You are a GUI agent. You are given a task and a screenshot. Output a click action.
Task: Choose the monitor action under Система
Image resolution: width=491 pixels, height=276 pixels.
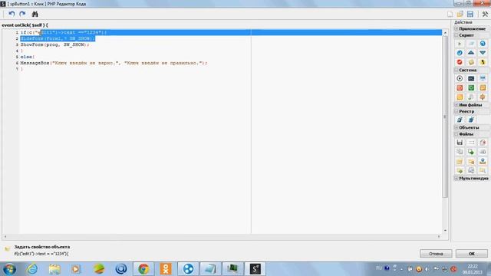coord(483,78)
